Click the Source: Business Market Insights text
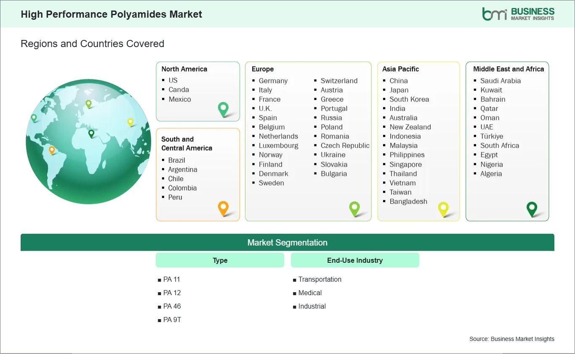The width and height of the screenshot is (575, 354). [x=511, y=339]
